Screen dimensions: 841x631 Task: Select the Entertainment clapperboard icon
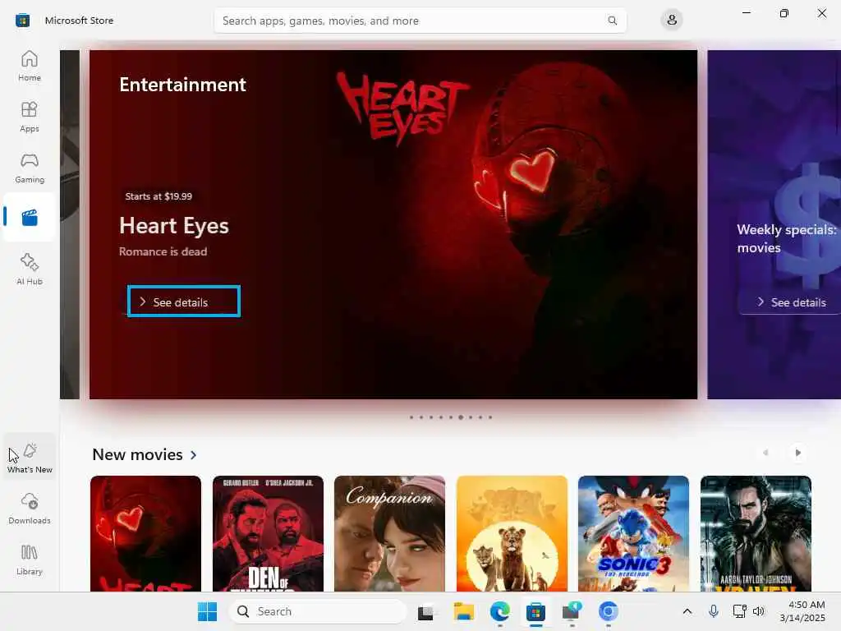[30, 217]
